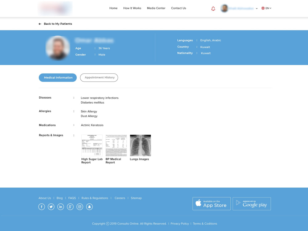Click the Nationality Kuwait value
The width and height of the screenshot is (308, 231).
click(206, 53)
